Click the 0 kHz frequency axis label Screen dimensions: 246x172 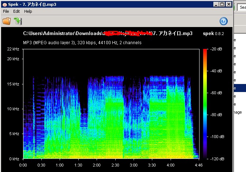click(x=14, y=159)
